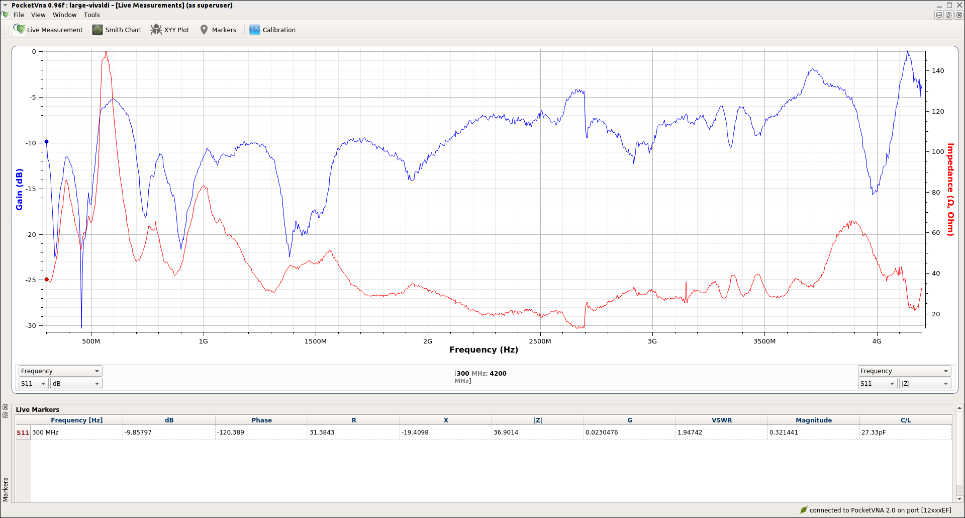Image resolution: width=965 pixels, height=518 pixels.
Task: Click the Frequency [Hz] column header
Action: (x=76, y=420)
